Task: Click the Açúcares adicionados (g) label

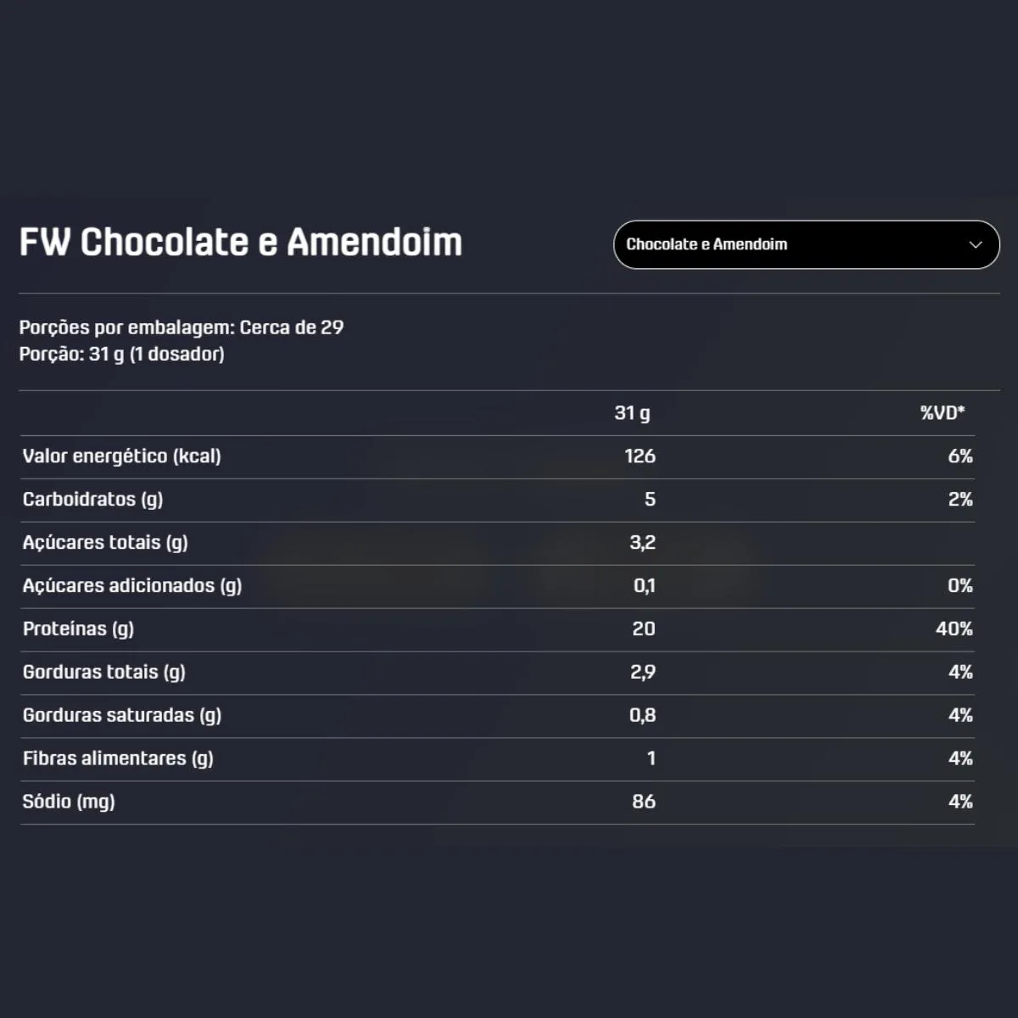Action: click(x=132, y=586)
